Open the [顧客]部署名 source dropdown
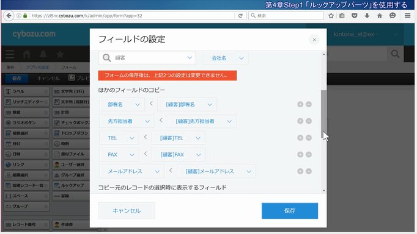Image resolution: width=417 pixels, height=234 pixels. click(187, 104)
